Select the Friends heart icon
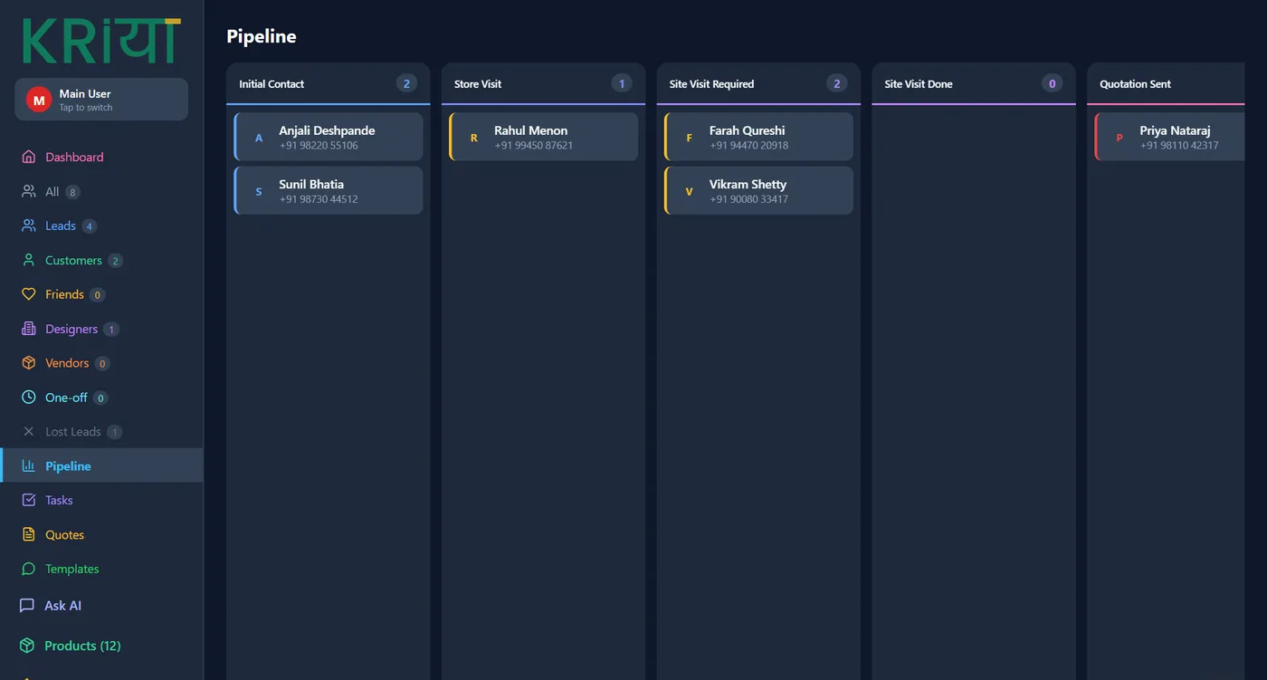Screen dimensions: 1267x680 point(28,294)
